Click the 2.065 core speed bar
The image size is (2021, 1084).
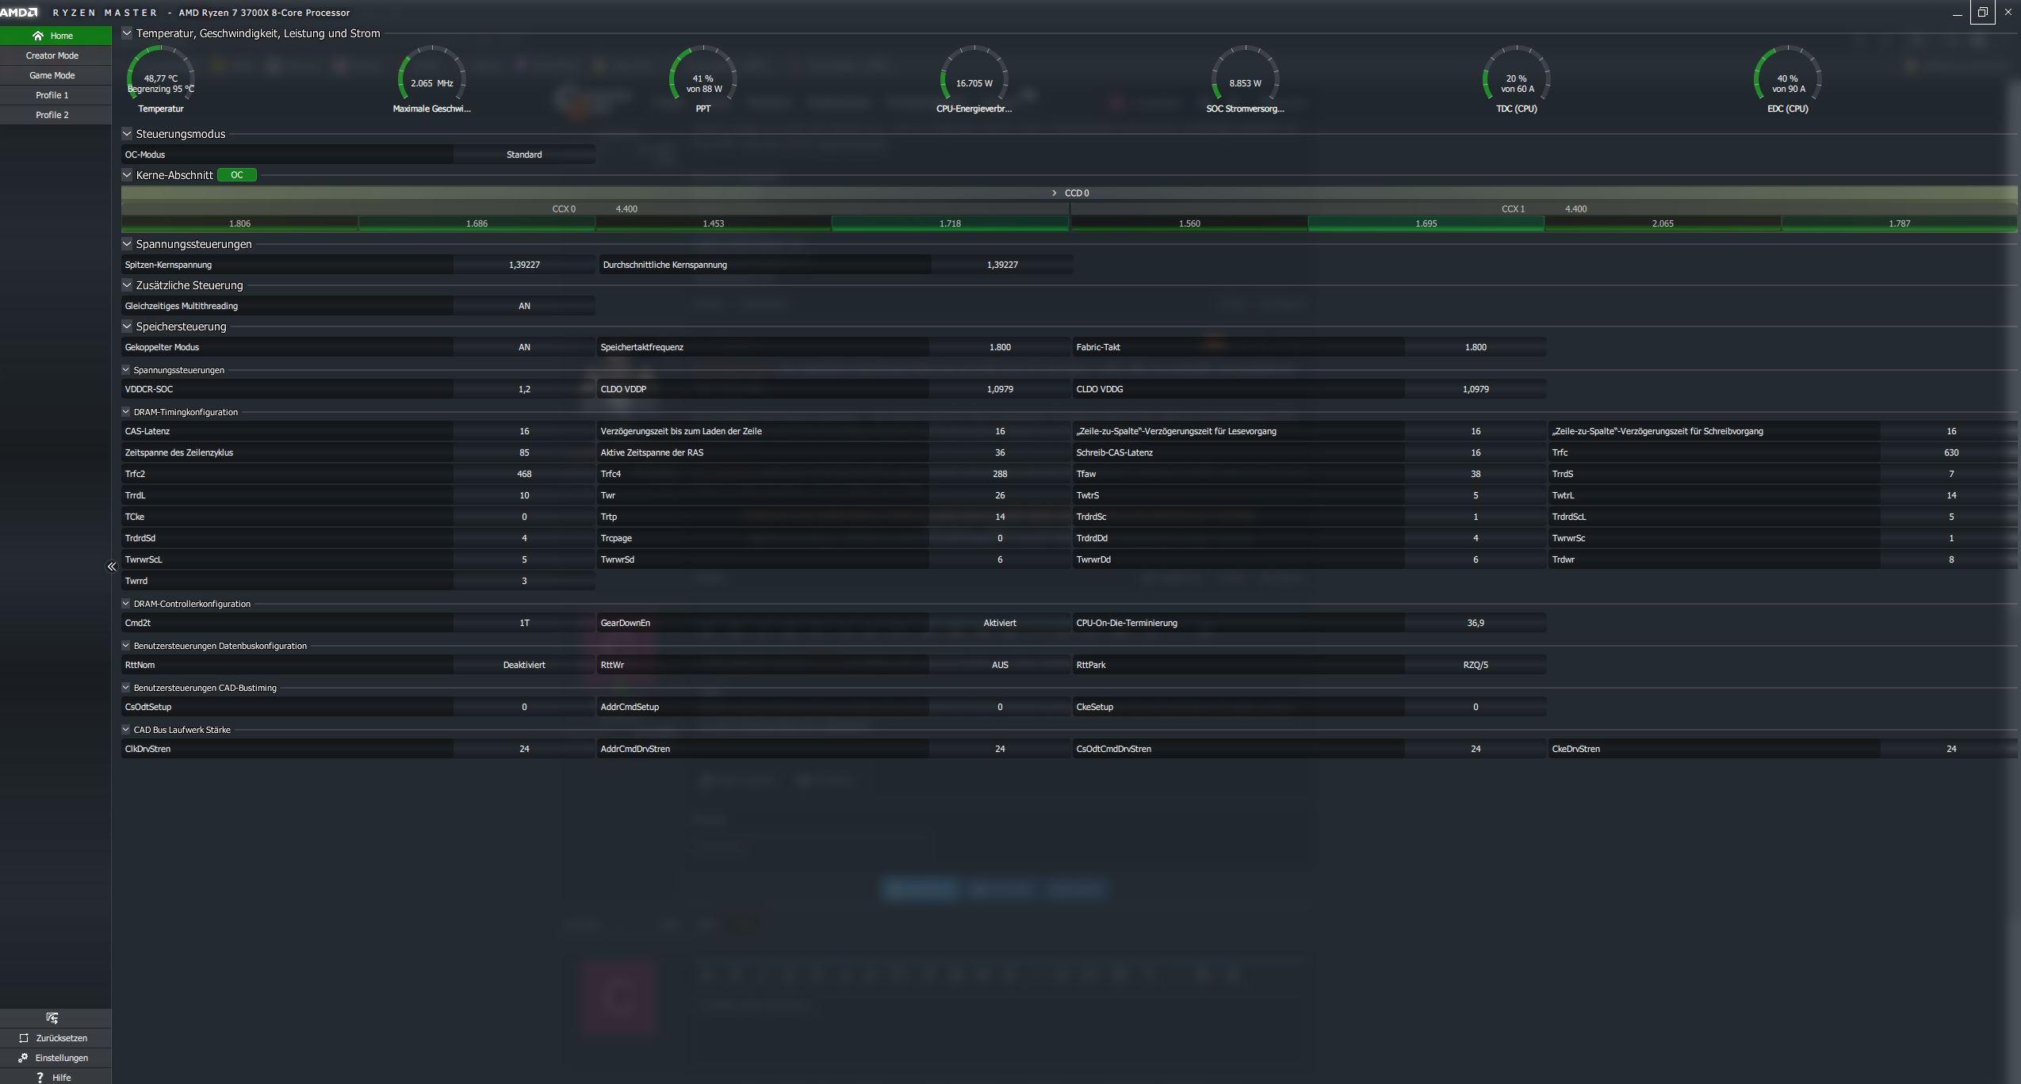pyautogui.click(x=1662, y=223)
